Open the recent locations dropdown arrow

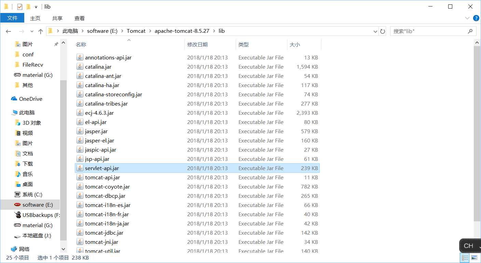coord(32,31)
